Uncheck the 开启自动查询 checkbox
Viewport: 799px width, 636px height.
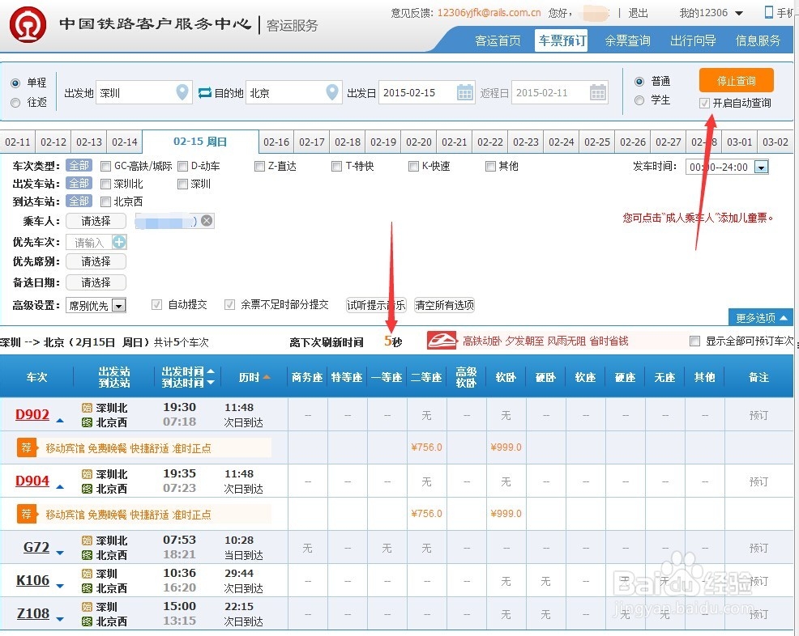pos(705,104)
